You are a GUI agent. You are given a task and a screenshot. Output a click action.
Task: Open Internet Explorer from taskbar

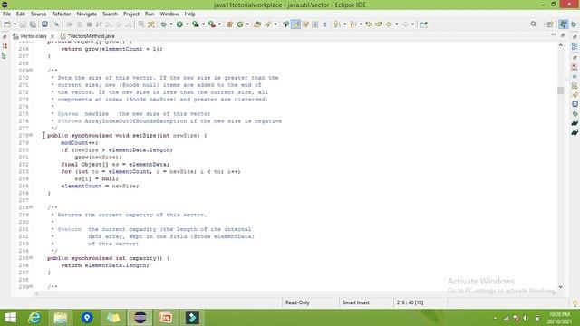(34, 318)
